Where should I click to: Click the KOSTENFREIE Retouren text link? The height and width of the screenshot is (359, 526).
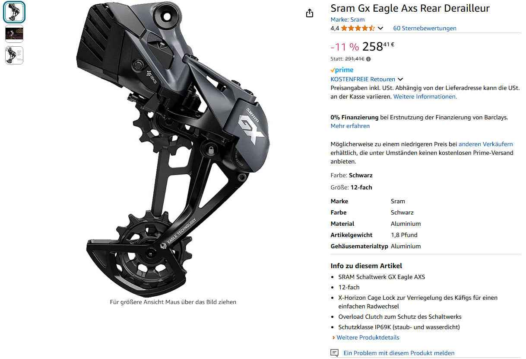(363, 79)
